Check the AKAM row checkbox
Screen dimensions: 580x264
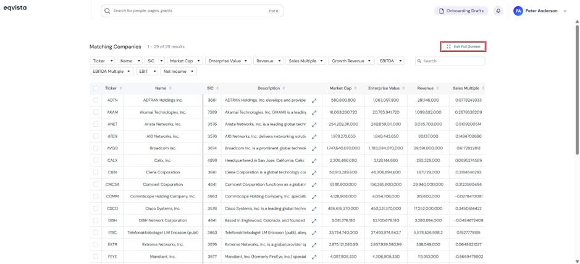(96, 112)
